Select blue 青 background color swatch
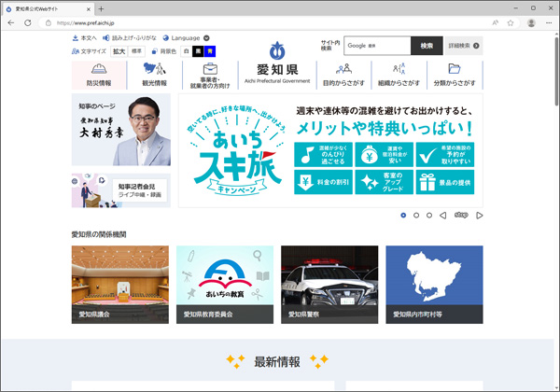The width and height of the screenshot is (560, 392). 210,51
